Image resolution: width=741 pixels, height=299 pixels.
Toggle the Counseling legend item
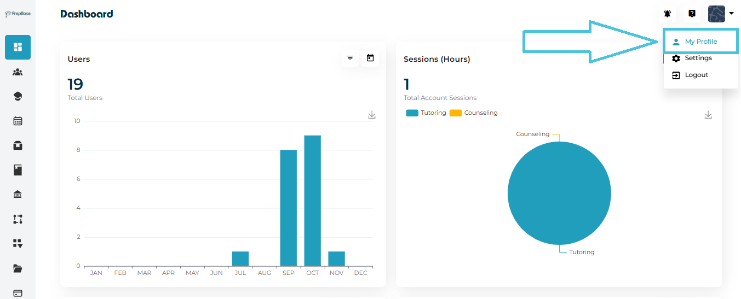point(473,113)
